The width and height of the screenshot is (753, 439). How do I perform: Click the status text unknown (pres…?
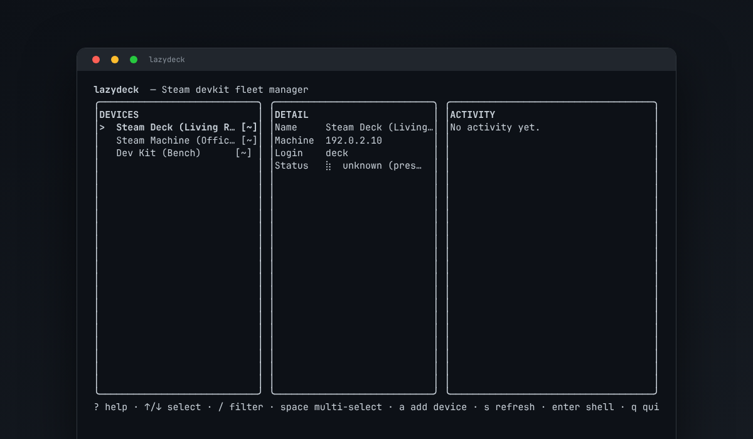[x=382, y=166]
